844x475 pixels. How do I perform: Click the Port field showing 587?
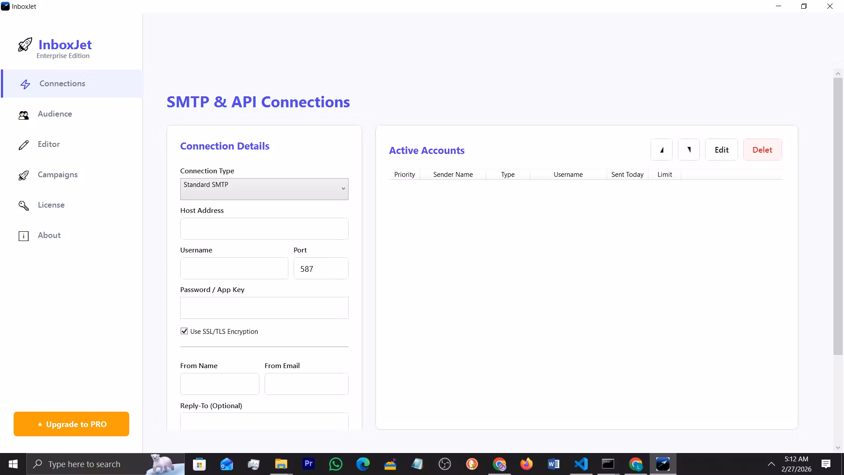(x=321, y=268)
